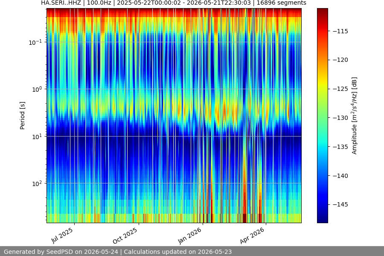Click the -145 colorbar tick label
Viewport: 384px width, 256px height.
[x=340, y=204]
